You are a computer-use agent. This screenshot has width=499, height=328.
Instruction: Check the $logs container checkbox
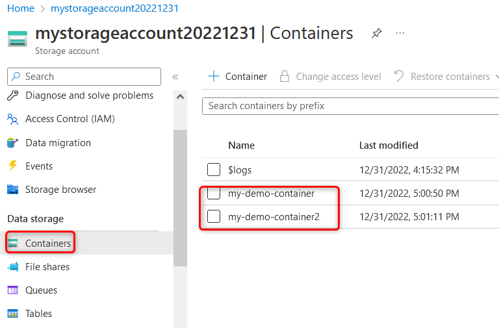coord(214,170)
